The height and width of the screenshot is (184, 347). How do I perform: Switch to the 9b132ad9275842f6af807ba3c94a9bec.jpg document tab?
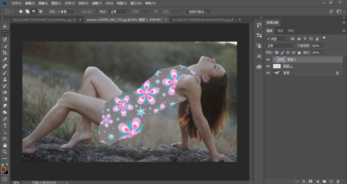pos(45,20)
